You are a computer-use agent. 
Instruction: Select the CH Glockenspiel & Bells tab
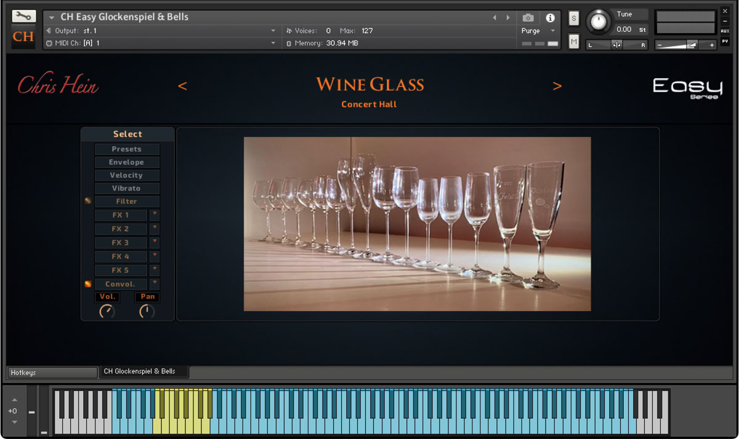coord(140,371)
